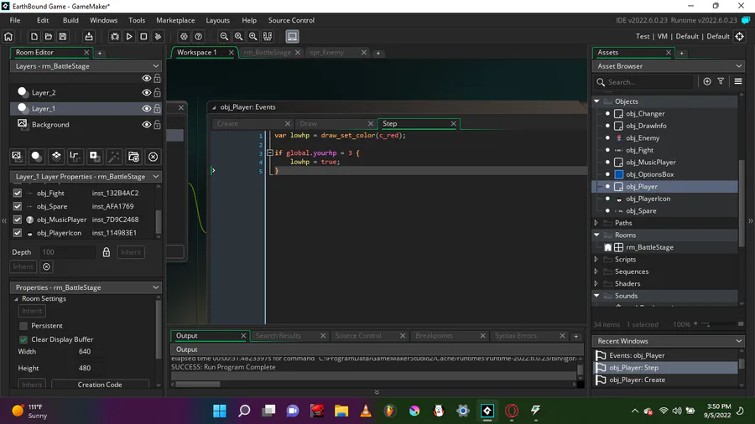Screen dimensions: 755x424
Task: Collapse the Room Settings group
Action: coord(17,299)
